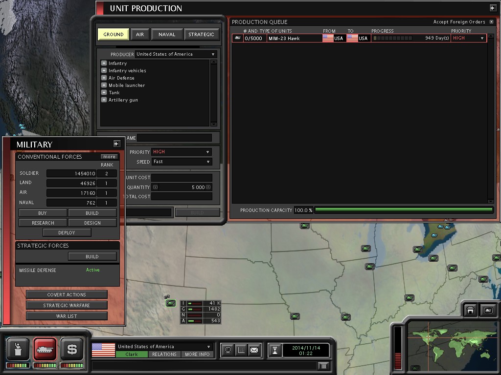The image size is (501, 375).
Task: Click the unit category list scroll down arrow
Action: [x=214, y=124]
